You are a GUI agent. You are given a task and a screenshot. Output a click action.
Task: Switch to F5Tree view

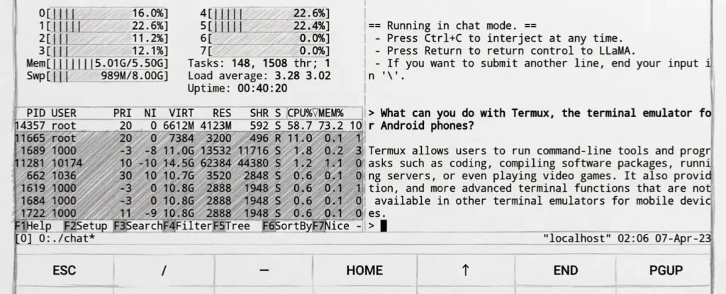[232, 226]
